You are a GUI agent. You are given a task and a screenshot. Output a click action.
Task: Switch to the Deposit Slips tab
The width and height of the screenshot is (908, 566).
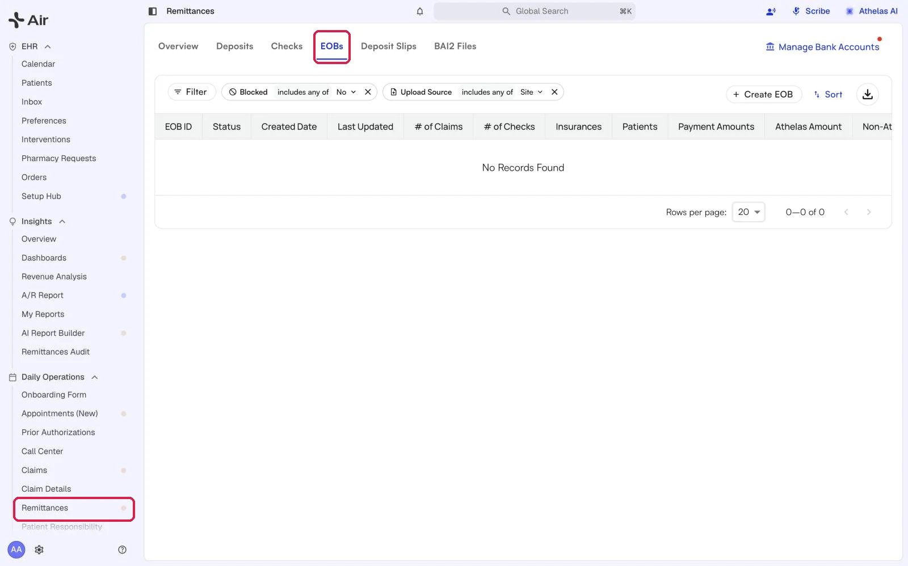[389, 47]
